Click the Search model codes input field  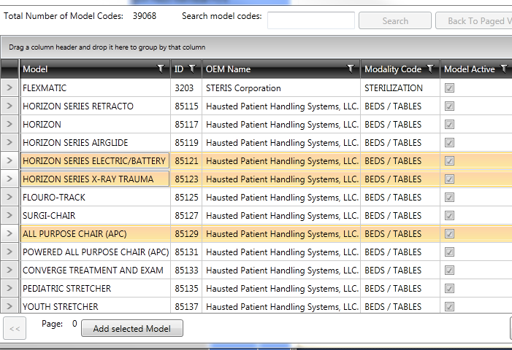click(310, 20)
